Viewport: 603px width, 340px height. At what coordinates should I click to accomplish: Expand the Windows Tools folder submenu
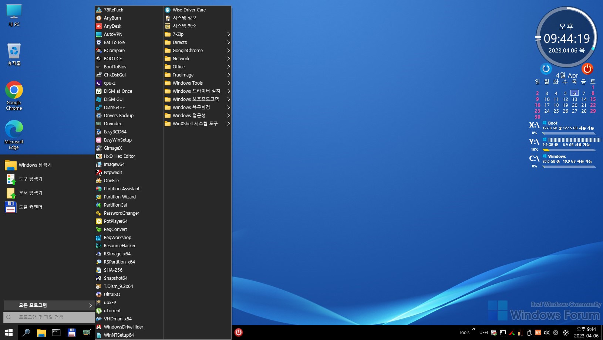[198, 83]
